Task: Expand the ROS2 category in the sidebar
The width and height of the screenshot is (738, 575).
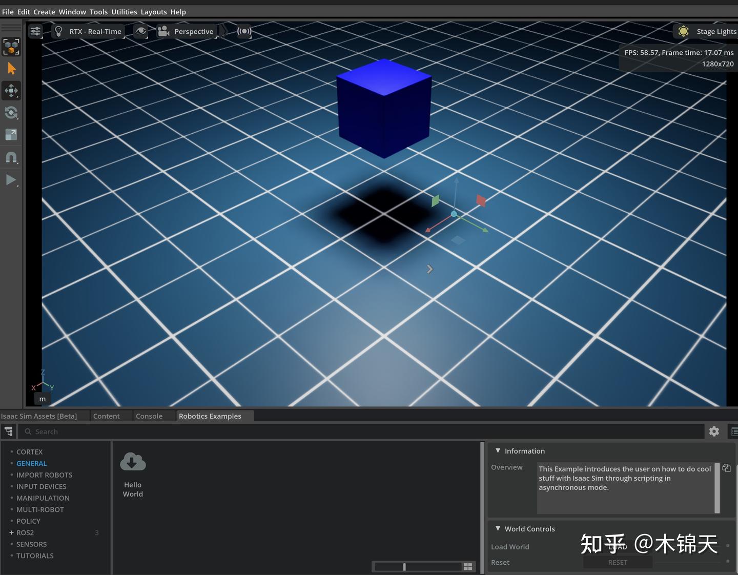Action: (x=11, y=532)
